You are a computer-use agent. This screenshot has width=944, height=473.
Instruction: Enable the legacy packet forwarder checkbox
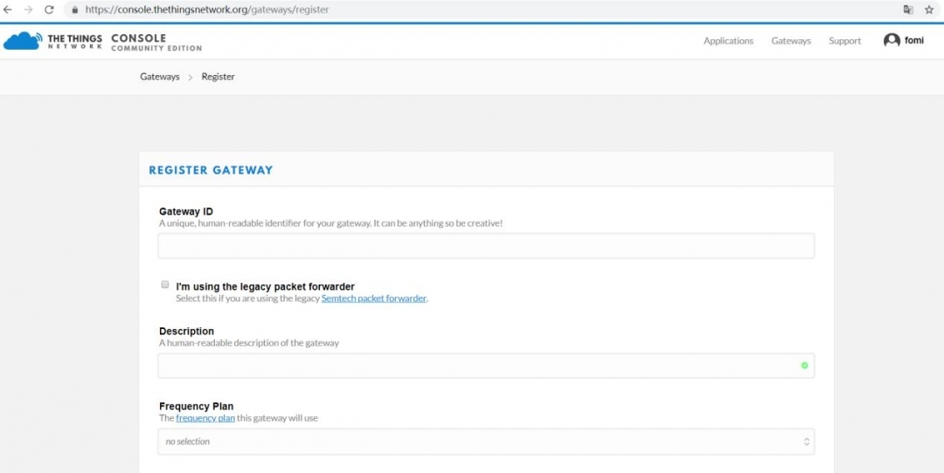tap(165, 284)
